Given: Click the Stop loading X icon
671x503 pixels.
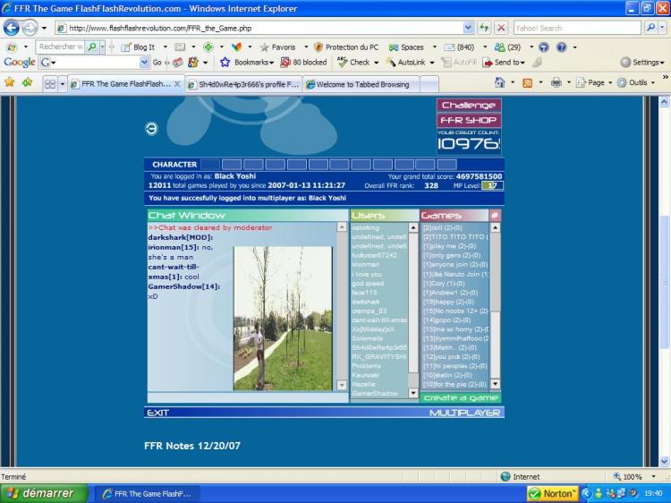Looking at the screenshot, I should pyautogui.click(x=501, y=28).
